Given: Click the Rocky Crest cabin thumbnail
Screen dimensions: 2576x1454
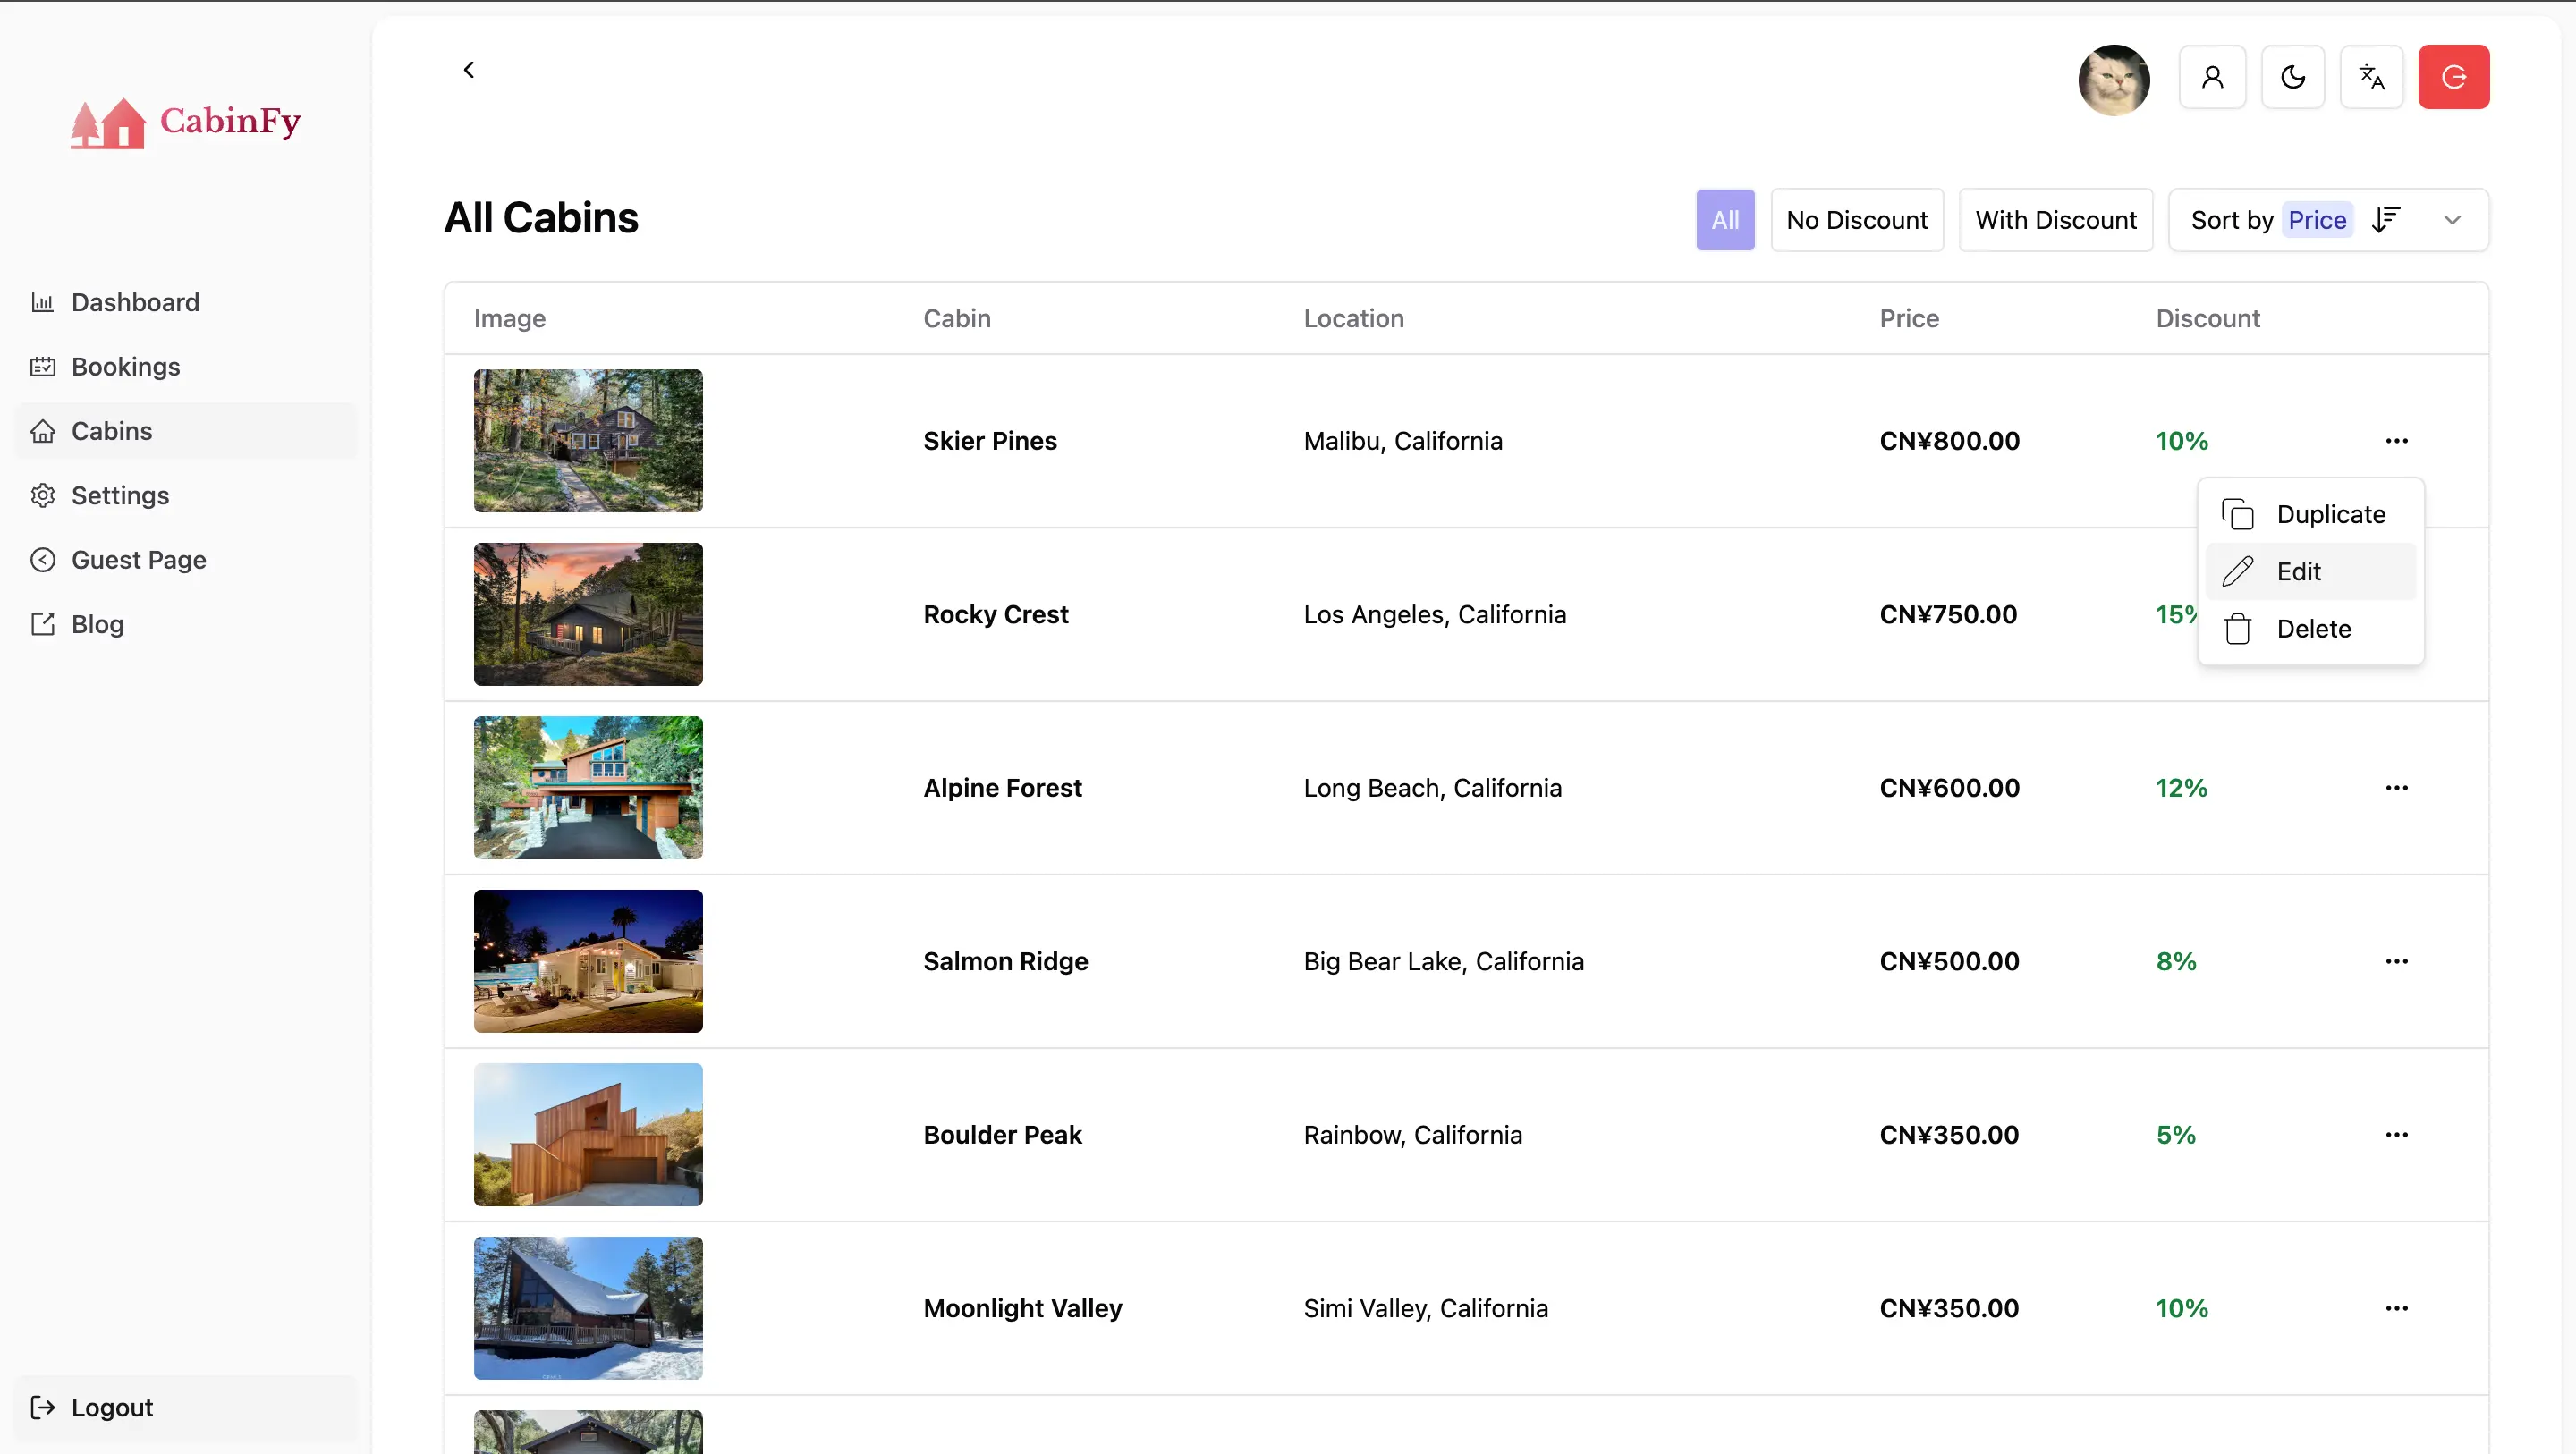Looking at the screenshot, I should [x=588, y=614].
